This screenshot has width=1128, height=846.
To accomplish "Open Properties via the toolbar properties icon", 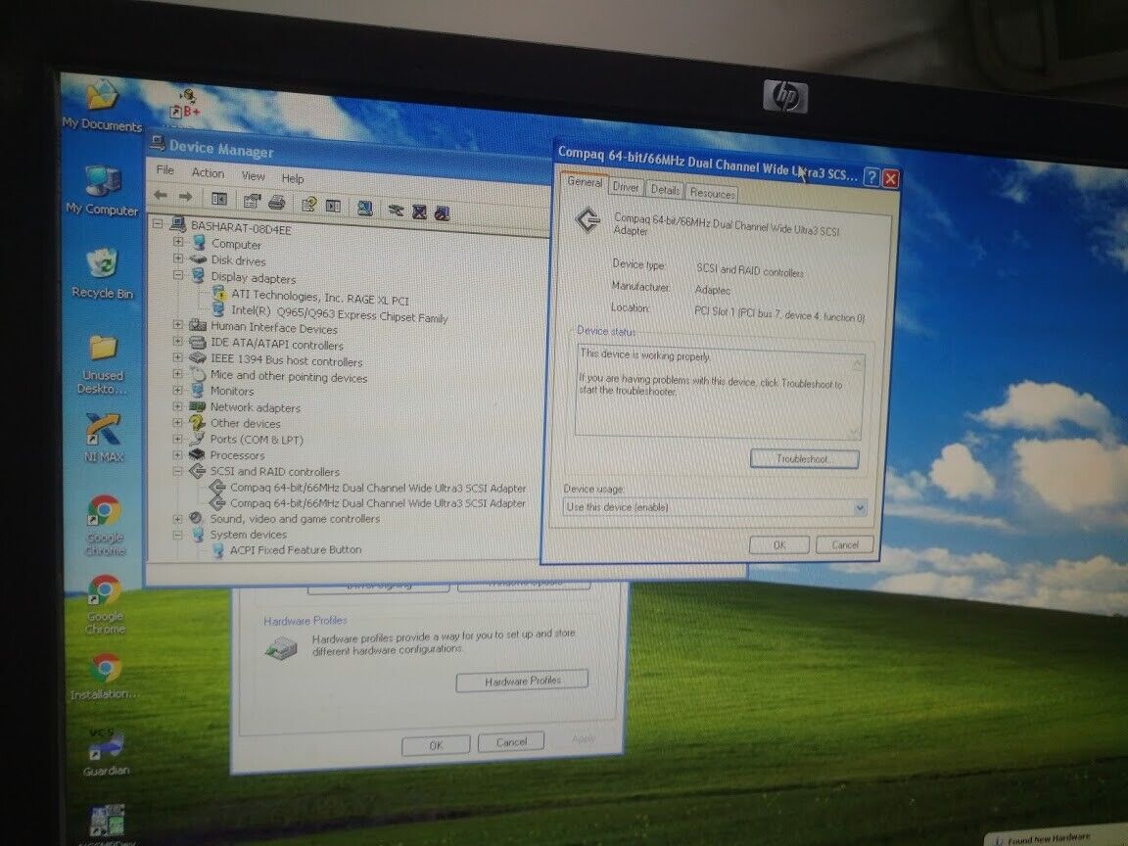I will [251, 201].
